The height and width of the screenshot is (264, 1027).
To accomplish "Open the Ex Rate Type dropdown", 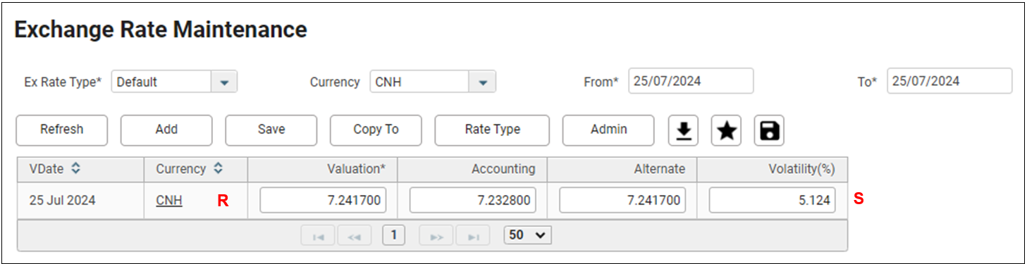I will coord(224,82).
